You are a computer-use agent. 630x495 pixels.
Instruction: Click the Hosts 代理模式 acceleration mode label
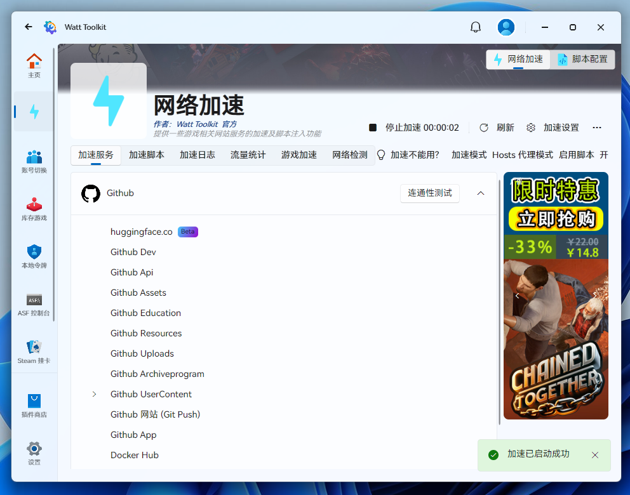coord(522,155)
